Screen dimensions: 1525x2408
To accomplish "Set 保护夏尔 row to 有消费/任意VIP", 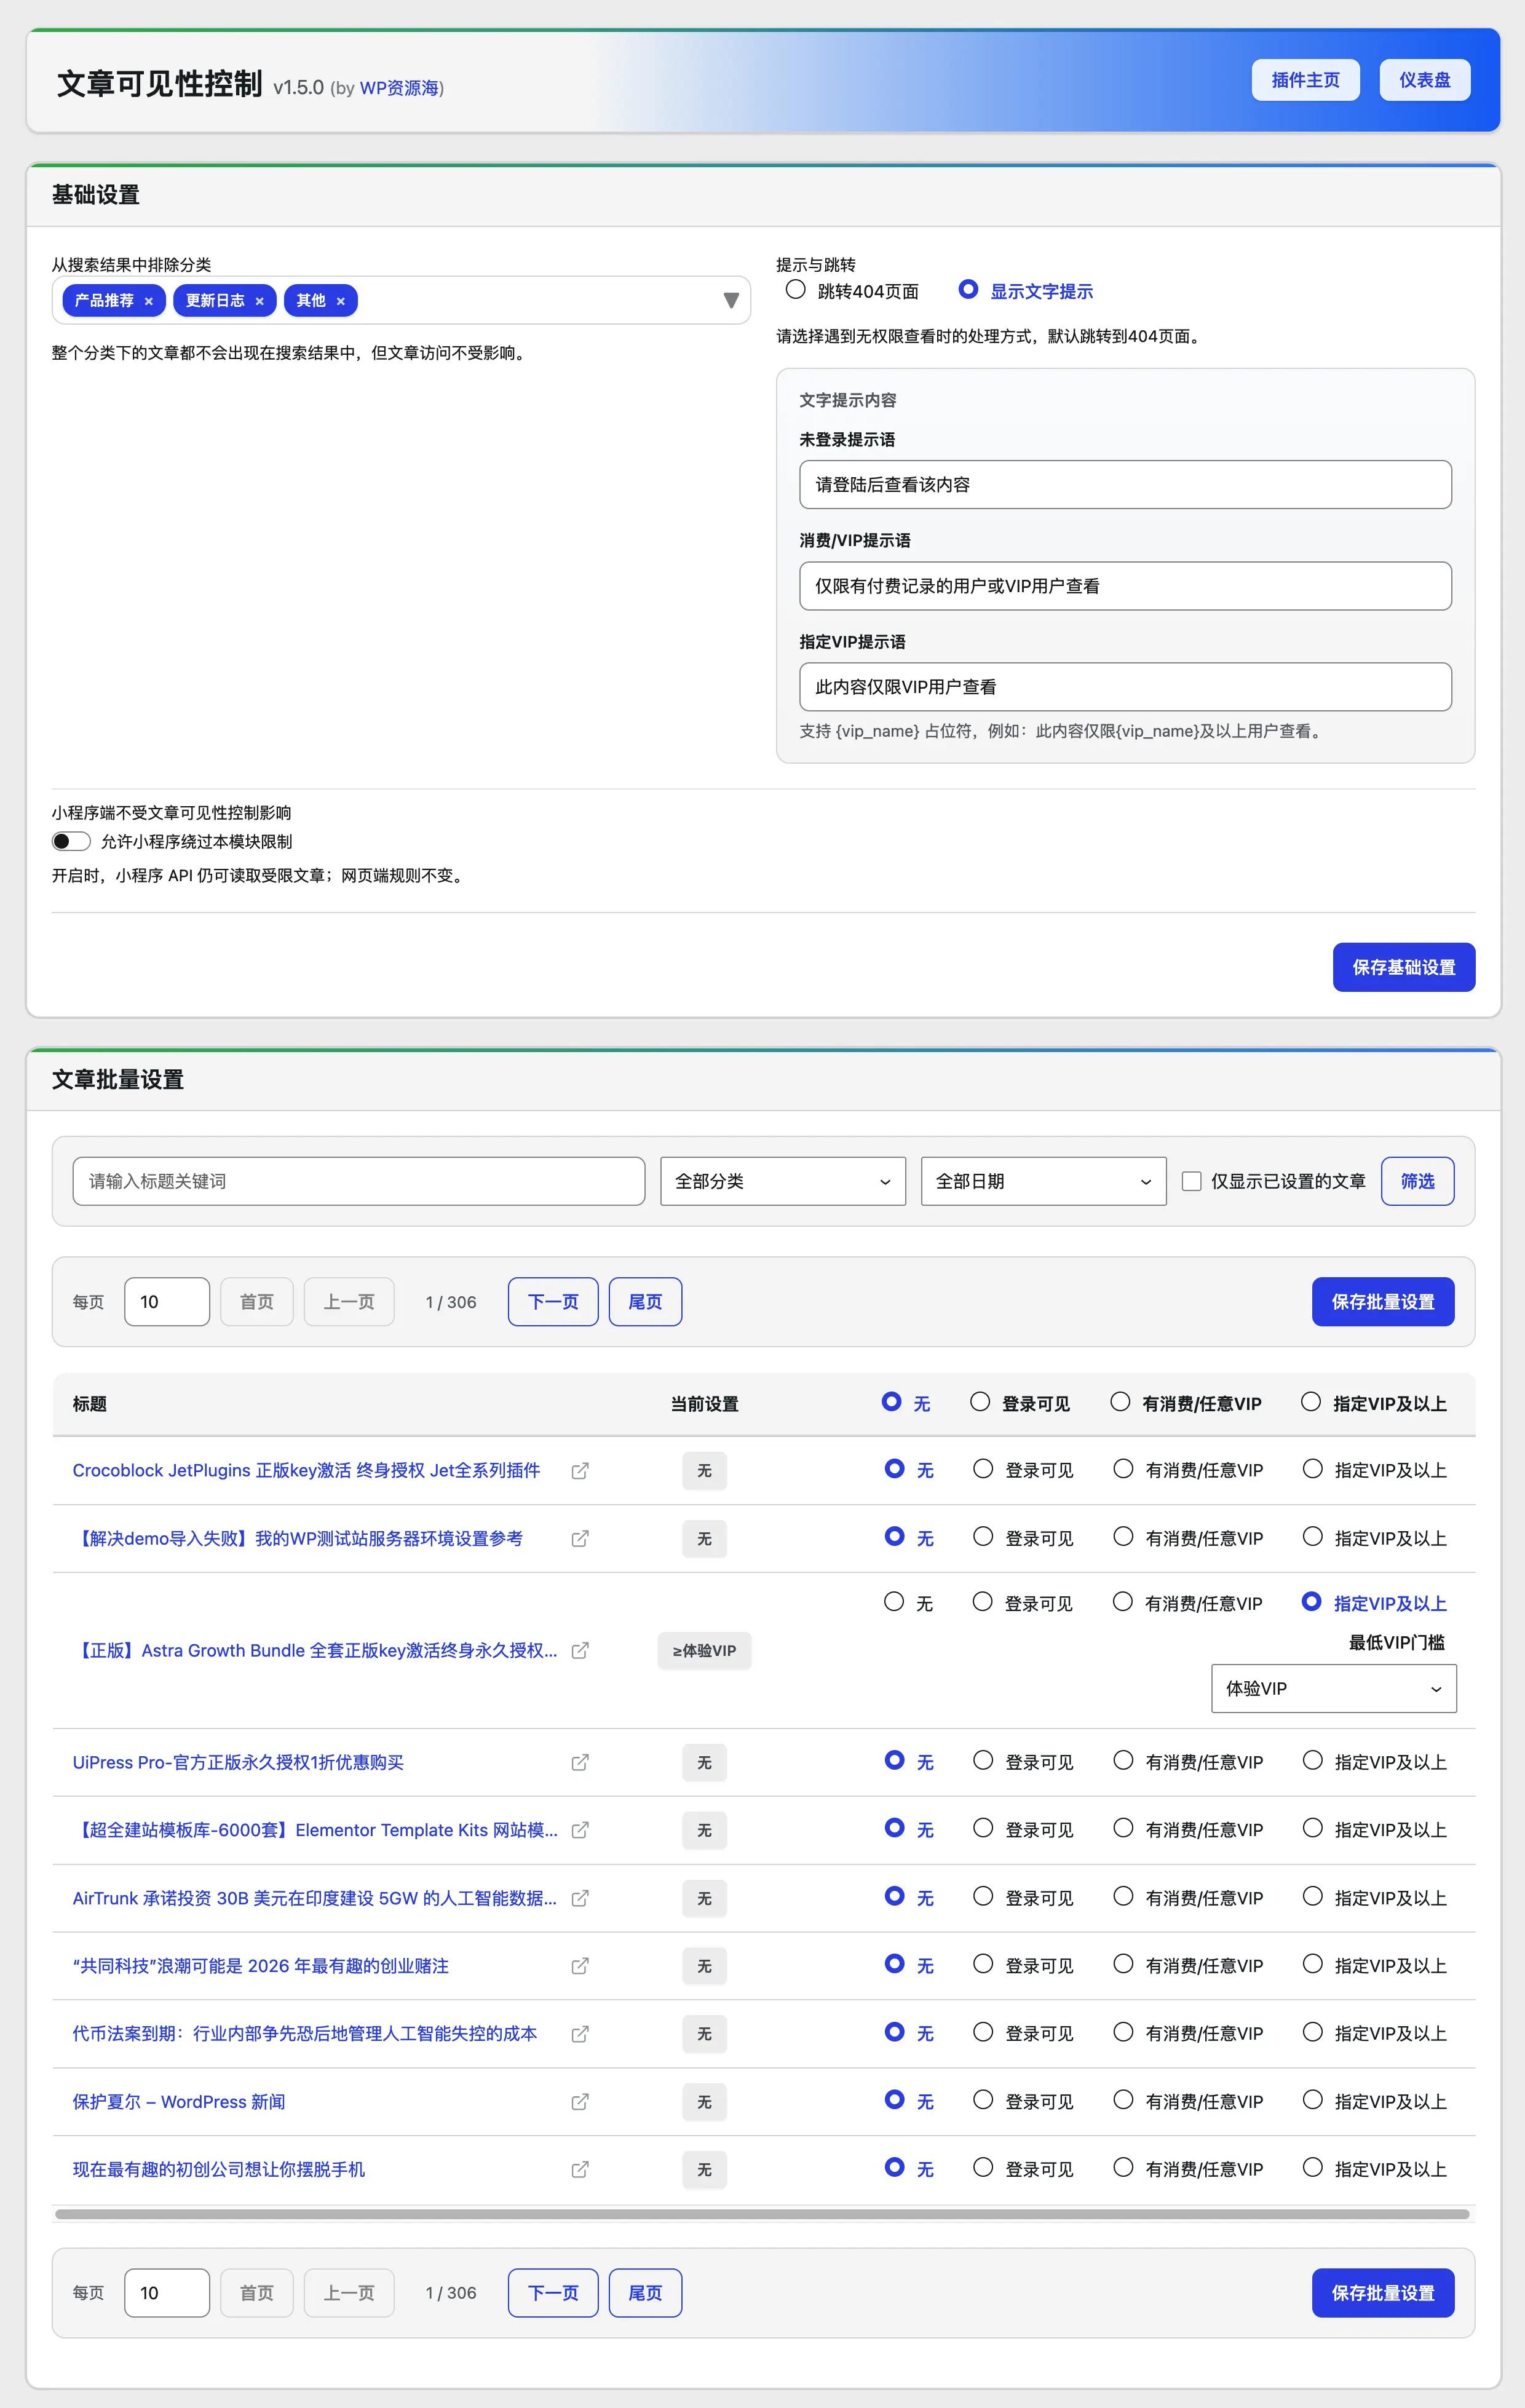I will (1123, 2100).
